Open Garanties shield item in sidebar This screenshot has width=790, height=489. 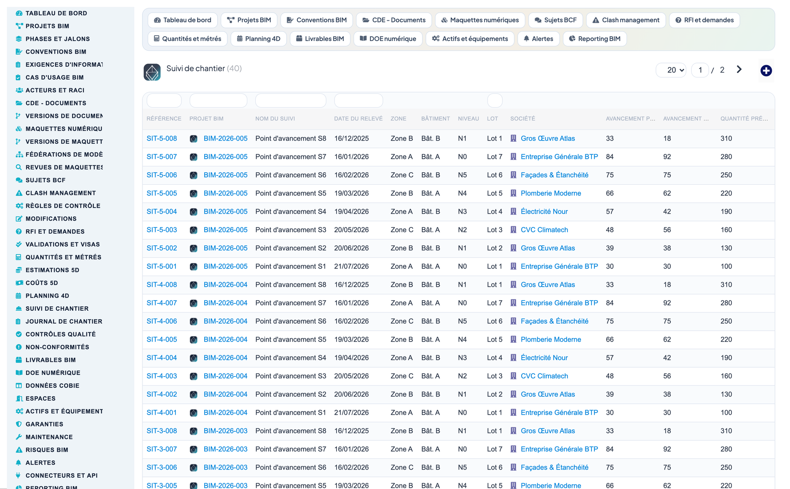pos(44,424)
